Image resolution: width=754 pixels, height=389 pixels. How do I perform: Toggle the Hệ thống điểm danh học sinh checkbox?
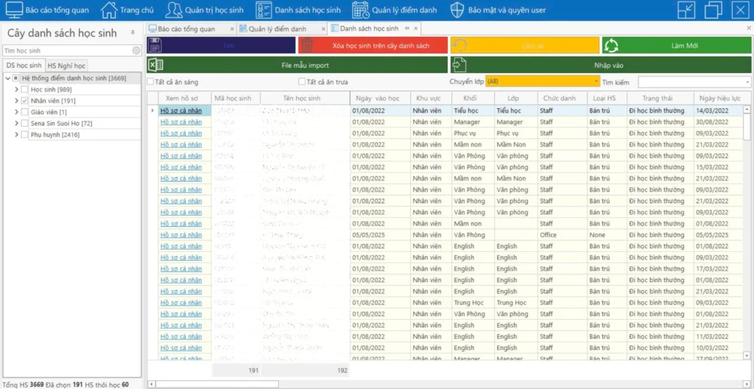pyautogui.click(x=16, y=78)
